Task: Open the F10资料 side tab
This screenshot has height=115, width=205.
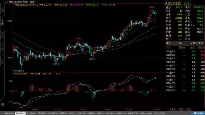Action: point(2,48)
